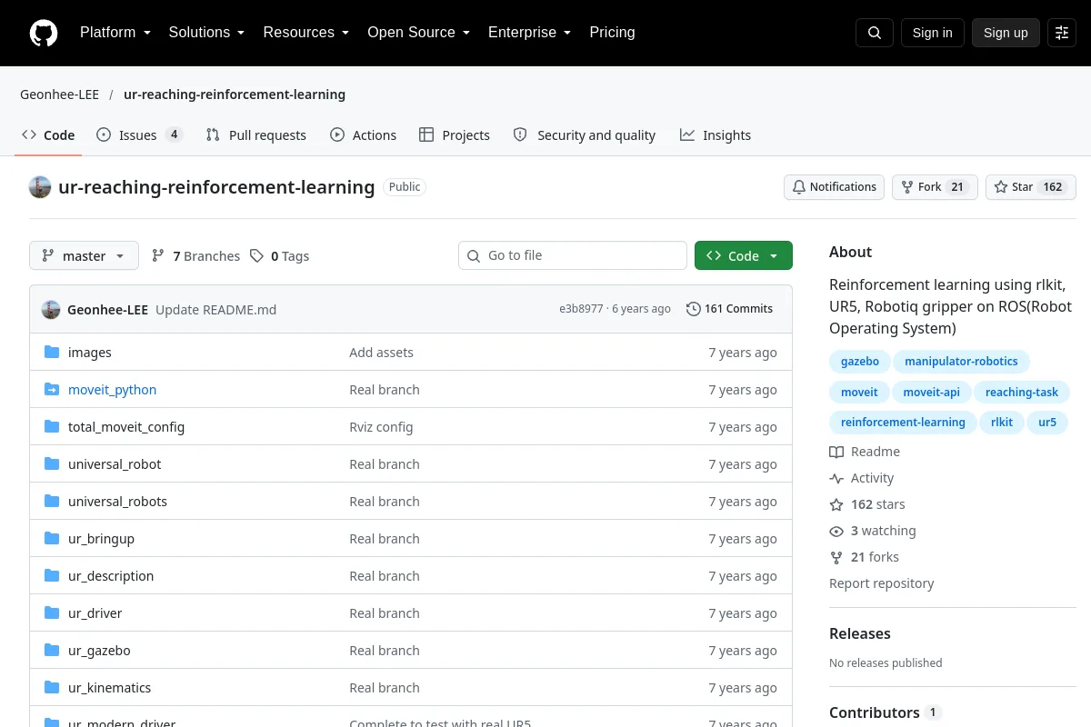Viewport: 1091px width, 727px height.
Task: Open the Contributors heading link
Action: 885,712
